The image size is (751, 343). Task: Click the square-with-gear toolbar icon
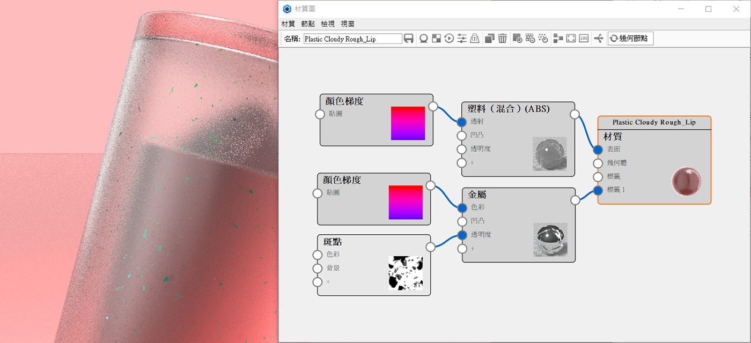pos(518,39)
